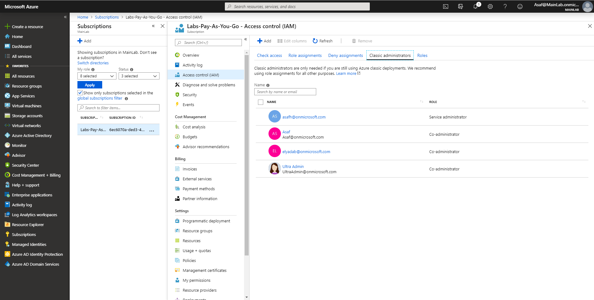This screenshot has height=300, width=594.
Task: Open Security Center in the sidebar
Action: coord(25,165)
